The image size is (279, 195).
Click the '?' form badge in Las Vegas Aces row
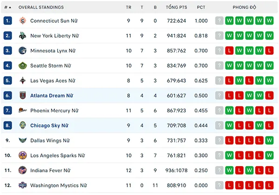[219, 81]
